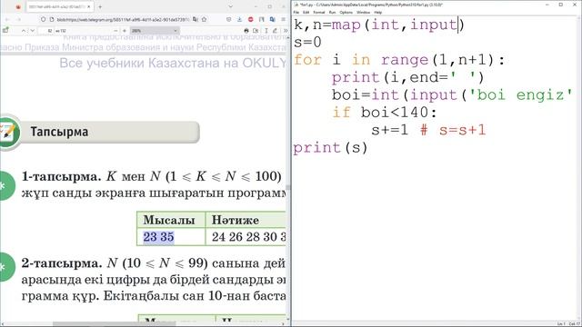Click the '2-тапсырма.' task heading
This screenshot has width=582, height=327.
click(x=62, y=263)
